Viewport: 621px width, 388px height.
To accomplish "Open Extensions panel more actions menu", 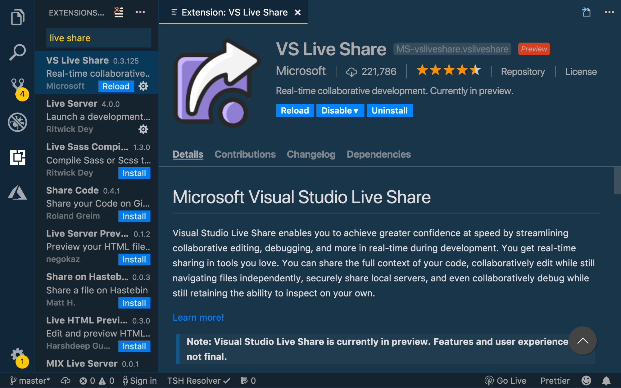I will click(x=140, y=12).
